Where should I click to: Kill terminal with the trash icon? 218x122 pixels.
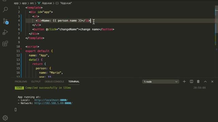tap(198, 82)
